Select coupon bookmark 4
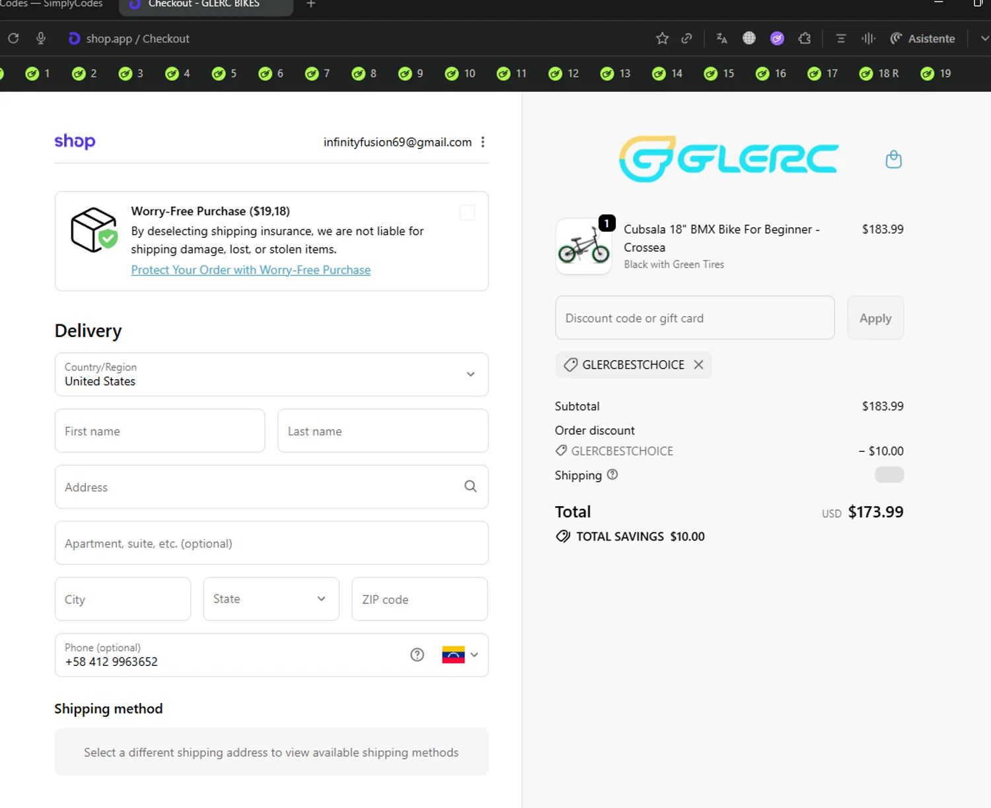 178,73
